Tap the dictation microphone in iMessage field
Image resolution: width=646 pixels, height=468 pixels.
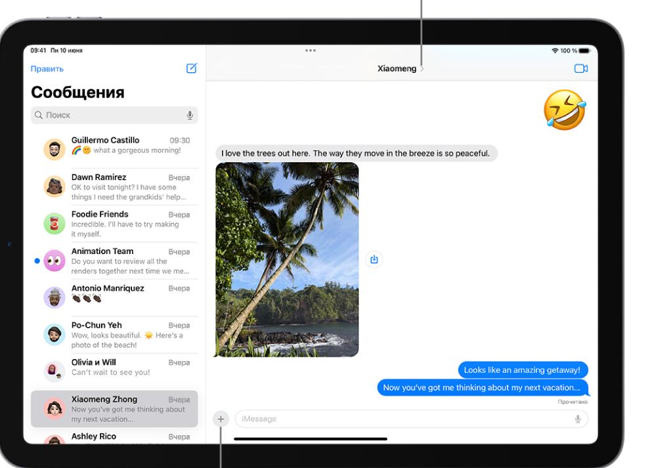pos(578,419)
